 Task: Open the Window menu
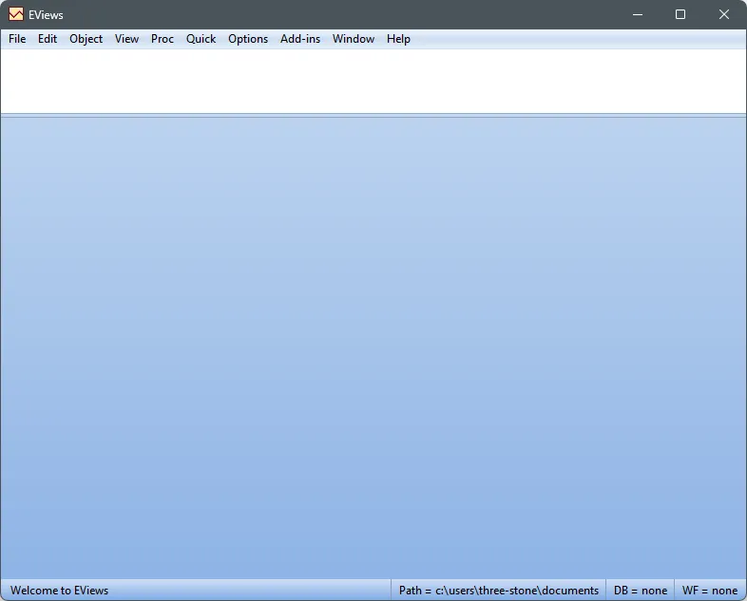353,39
